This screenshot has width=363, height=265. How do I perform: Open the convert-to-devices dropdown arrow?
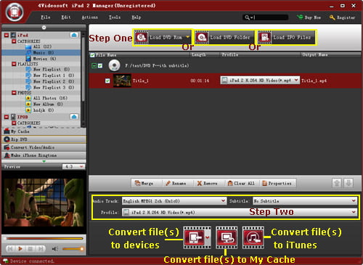(x=208, y=237)
